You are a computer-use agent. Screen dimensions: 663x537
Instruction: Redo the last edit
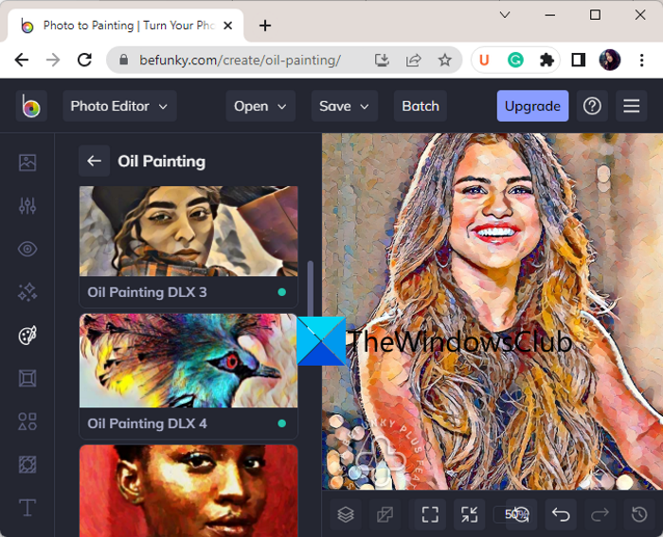[600, 514]
